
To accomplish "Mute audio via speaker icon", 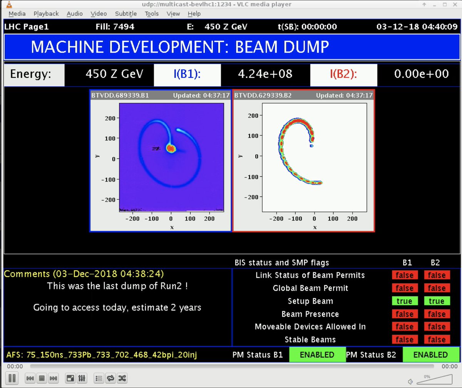I will (x=411, y=381).
